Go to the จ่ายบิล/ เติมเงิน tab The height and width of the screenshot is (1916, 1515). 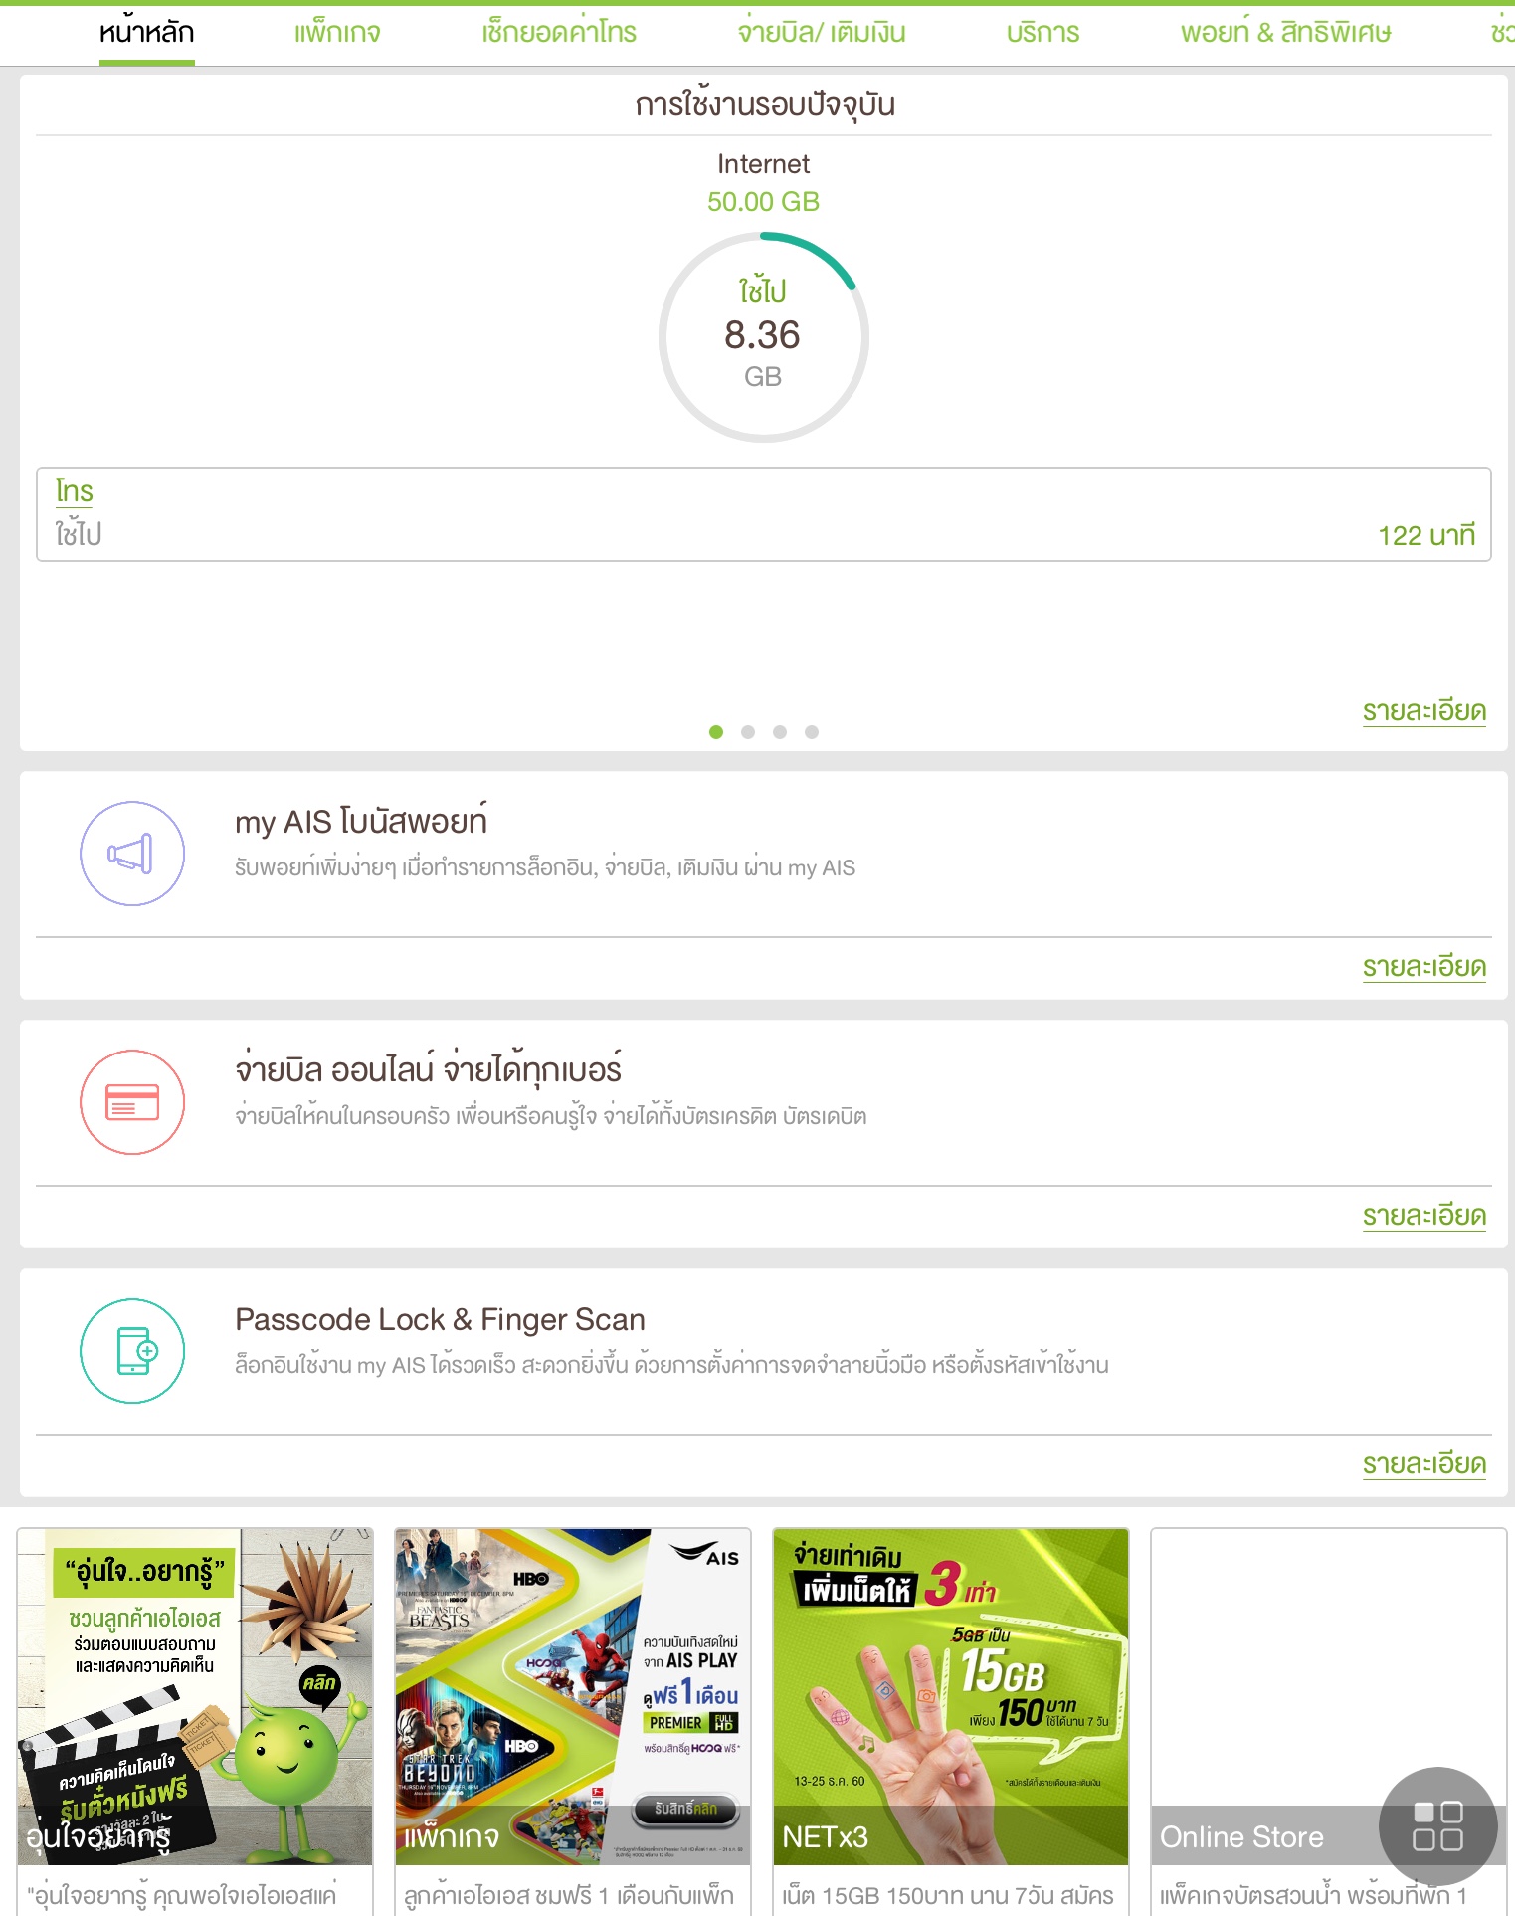tap(822, 33)
